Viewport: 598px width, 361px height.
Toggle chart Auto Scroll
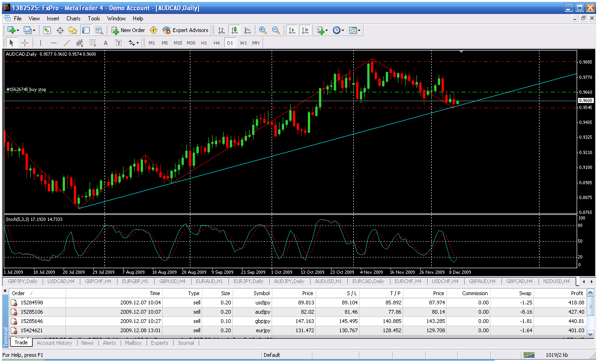(x=292, y=30)
